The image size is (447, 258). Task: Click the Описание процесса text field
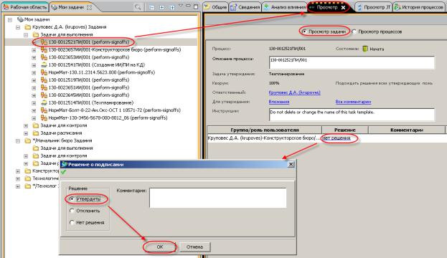coord(352,62)
